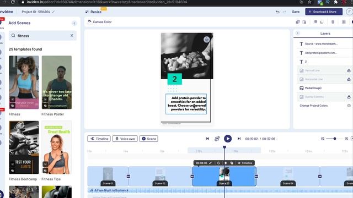Click the timeline playhead marker
Viewport: 353px width, 198px height.
pos(224,147)
